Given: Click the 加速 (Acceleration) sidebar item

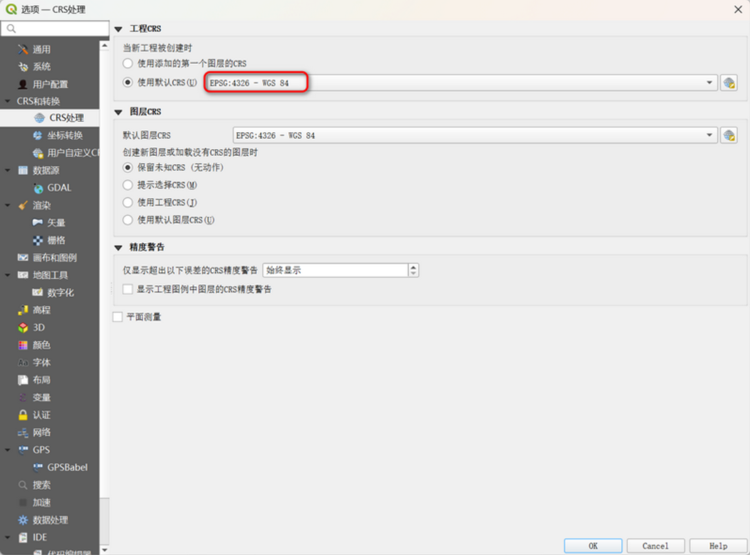Looking at the screenshot, I should coord(41,502).
